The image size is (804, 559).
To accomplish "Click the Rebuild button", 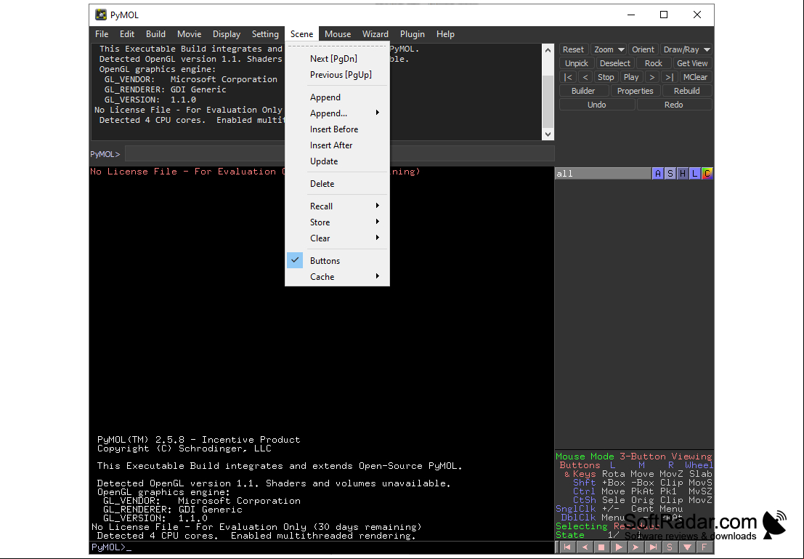I will point(686,91).
